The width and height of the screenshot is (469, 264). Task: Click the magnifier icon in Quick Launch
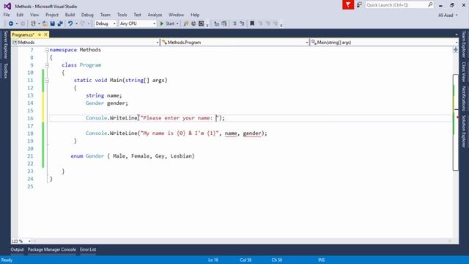pos(430,4)
